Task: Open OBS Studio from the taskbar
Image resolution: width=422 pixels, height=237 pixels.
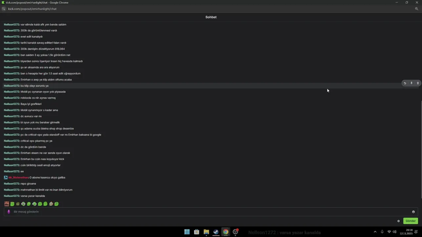Action: click(x=235, y=232)
